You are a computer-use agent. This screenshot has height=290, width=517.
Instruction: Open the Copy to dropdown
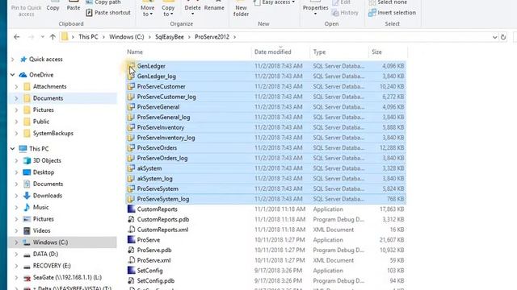point(168,9)
